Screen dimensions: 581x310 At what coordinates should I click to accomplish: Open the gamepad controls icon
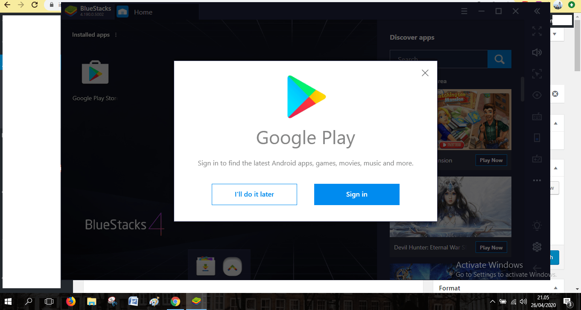click(x=537, y=159)
